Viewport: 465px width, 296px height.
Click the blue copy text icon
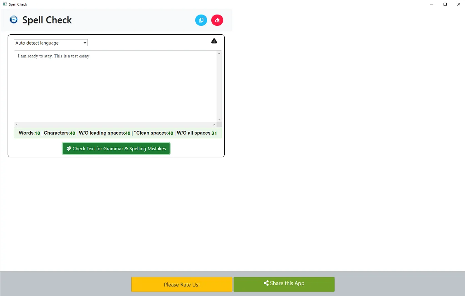click(x=201, y=20)
